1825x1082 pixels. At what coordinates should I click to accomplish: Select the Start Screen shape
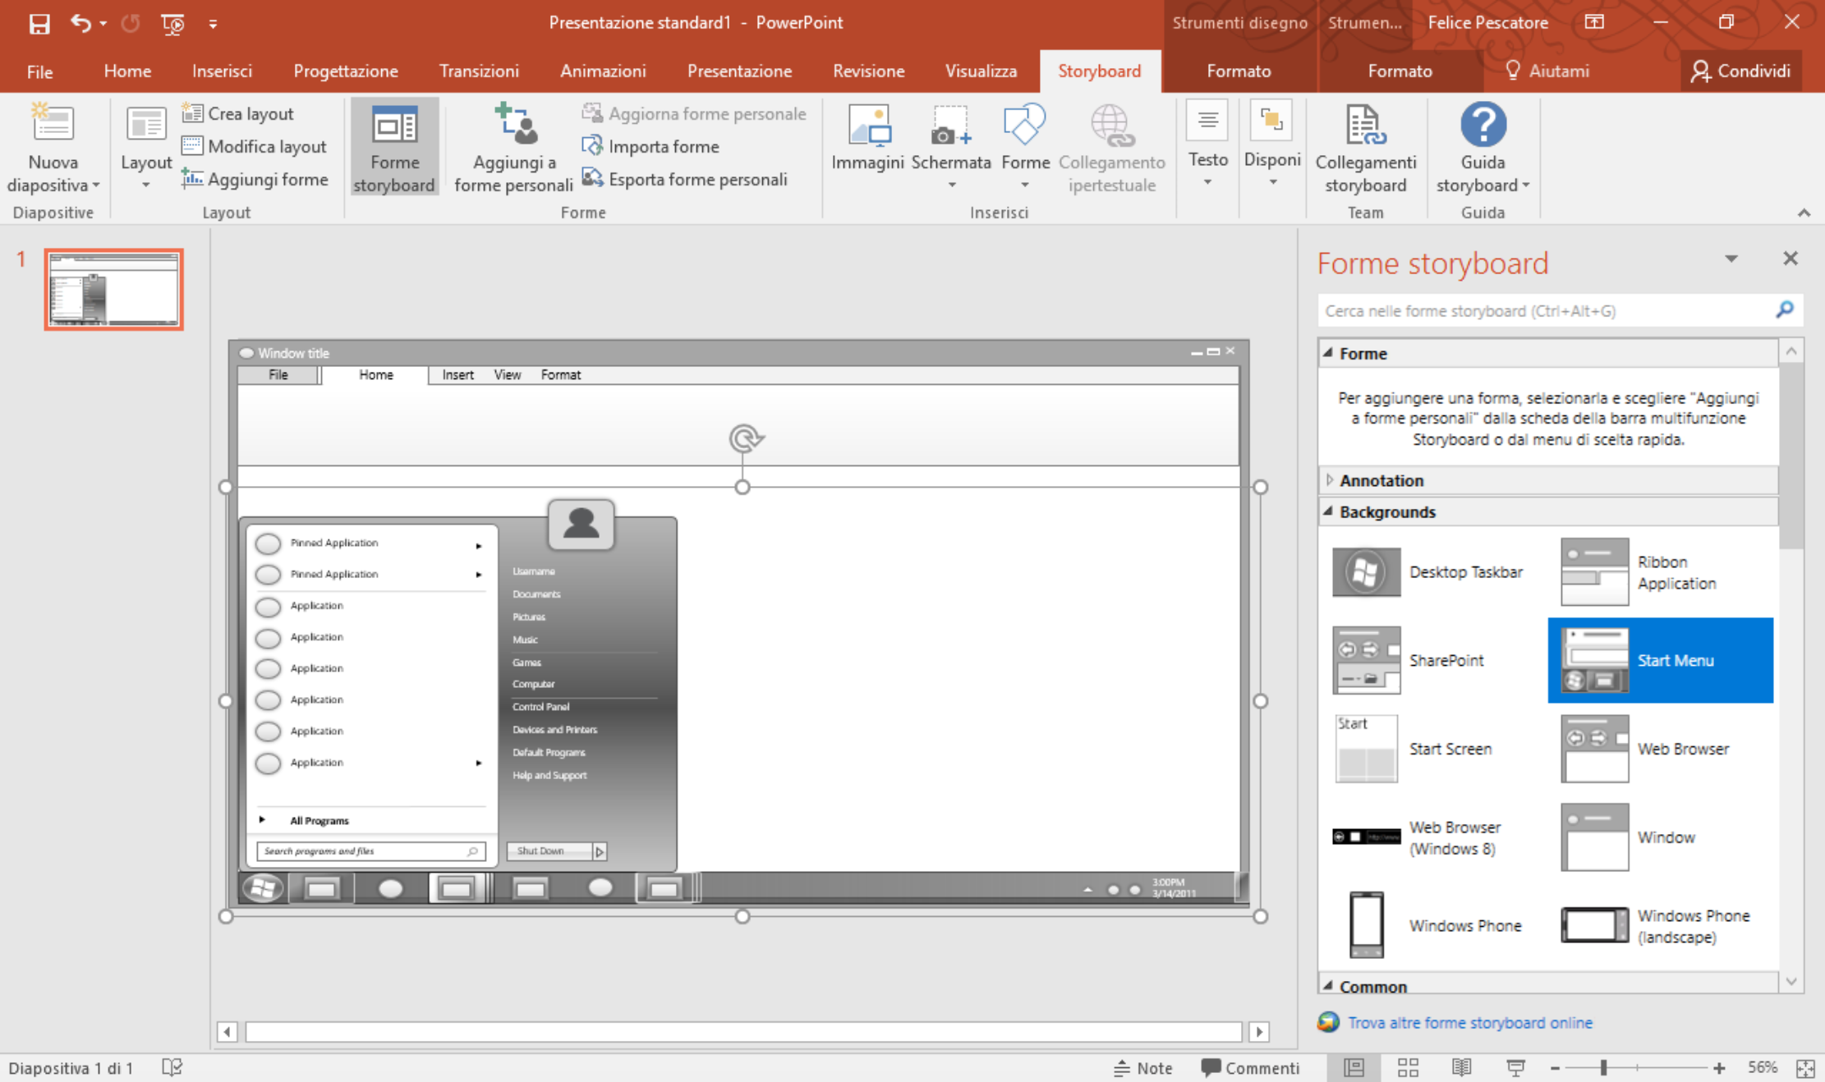1433,749
